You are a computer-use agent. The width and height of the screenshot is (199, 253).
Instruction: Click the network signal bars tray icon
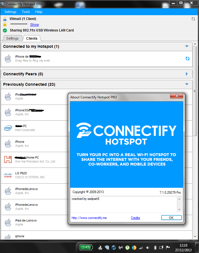click(x=141, y=247)
